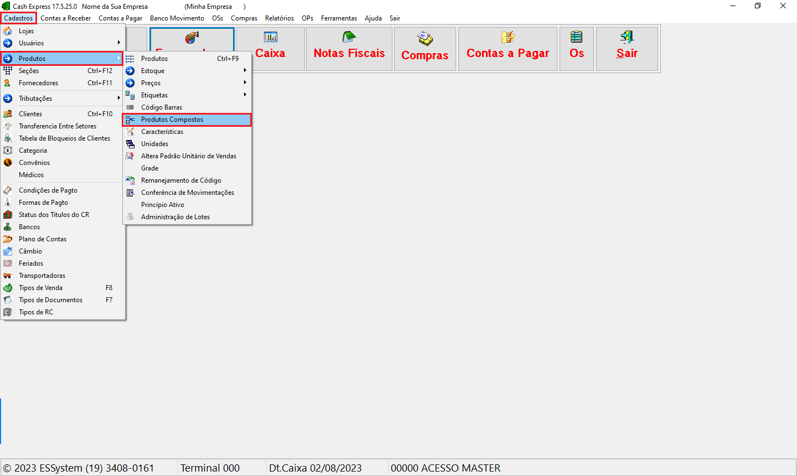Select Tabela de Bloqueios de Clientes
Image resolution: width=797 pixels, height=476 pixels.
point(63,138)
